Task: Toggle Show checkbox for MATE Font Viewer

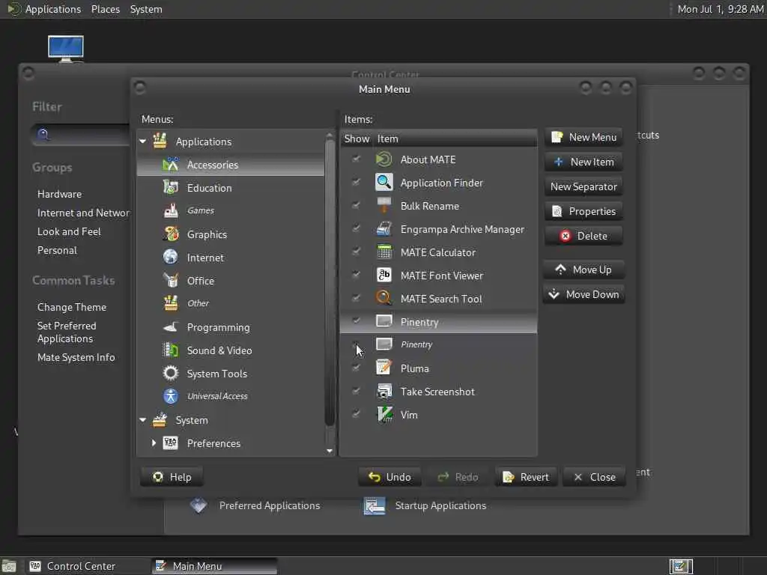Action: pyautogui.click(x=356, y=275)
